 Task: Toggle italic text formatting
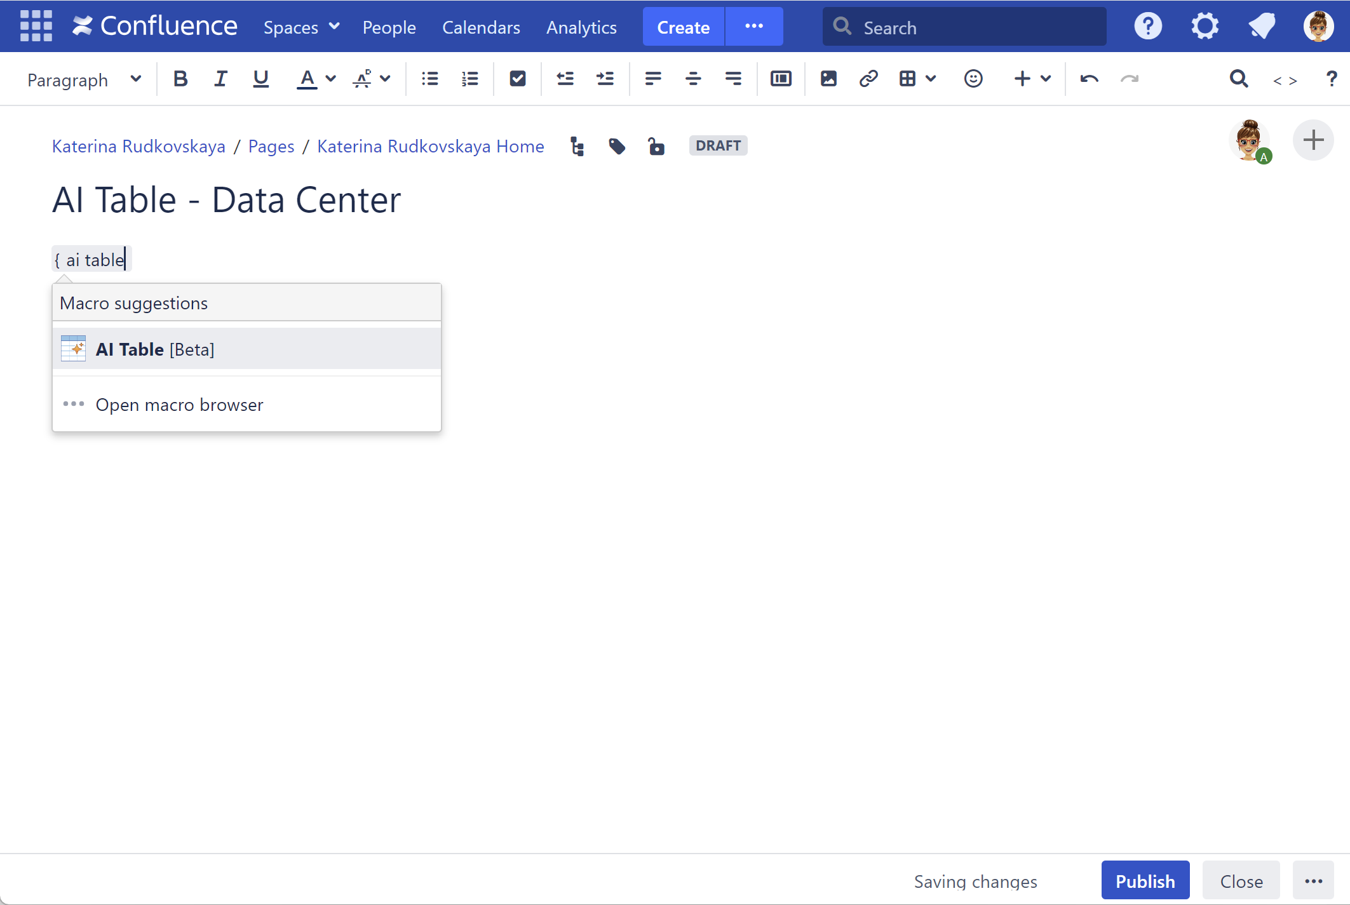pyautogui.click(x=220, y=79)
